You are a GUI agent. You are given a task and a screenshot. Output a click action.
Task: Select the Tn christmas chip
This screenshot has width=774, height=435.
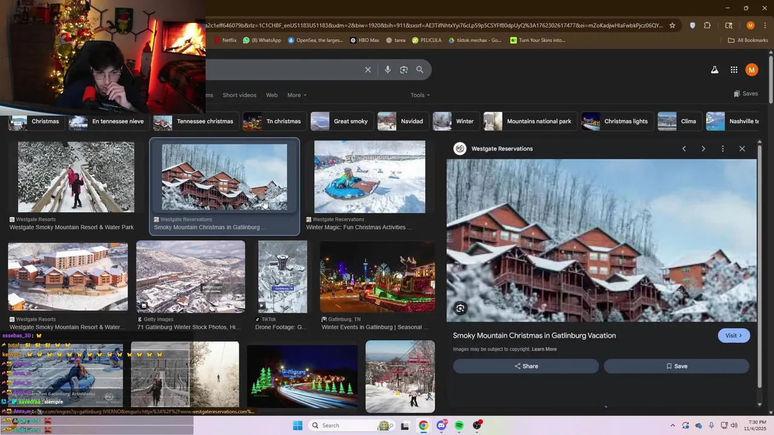point(273,121)
